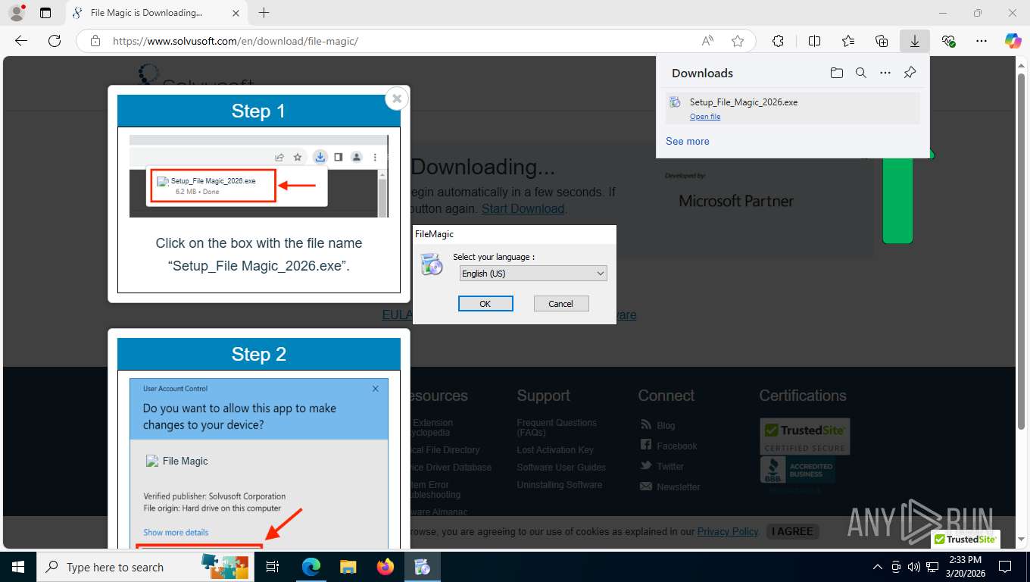Launch Microsoft Edge from taskbar
This screenshot has width=1030, height=582.
(x=311, y=567)
